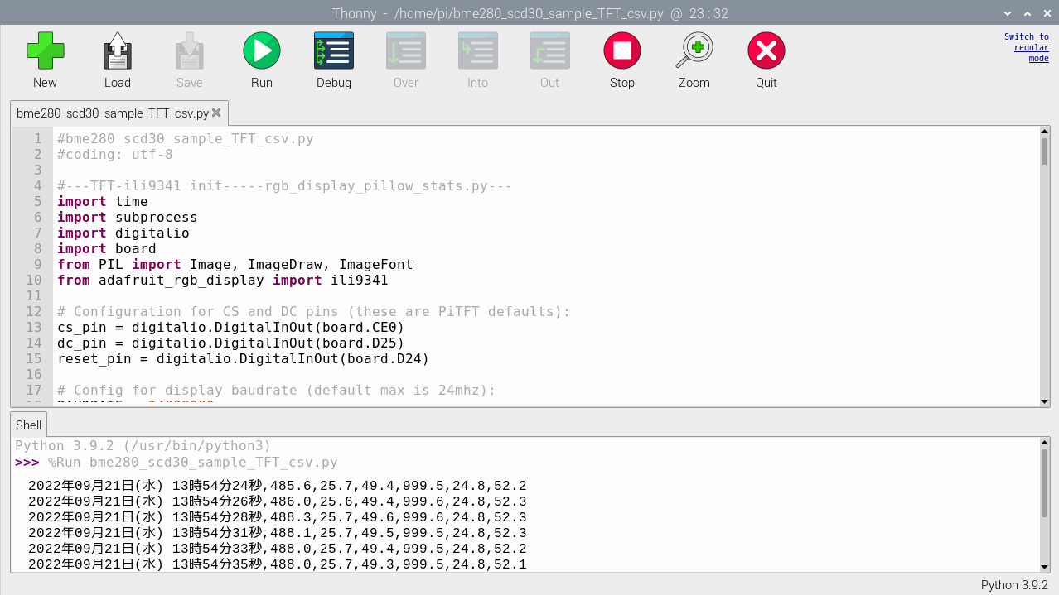1059x595 pixels.
Task: Step Into the function call
Action: pos(477,50)
